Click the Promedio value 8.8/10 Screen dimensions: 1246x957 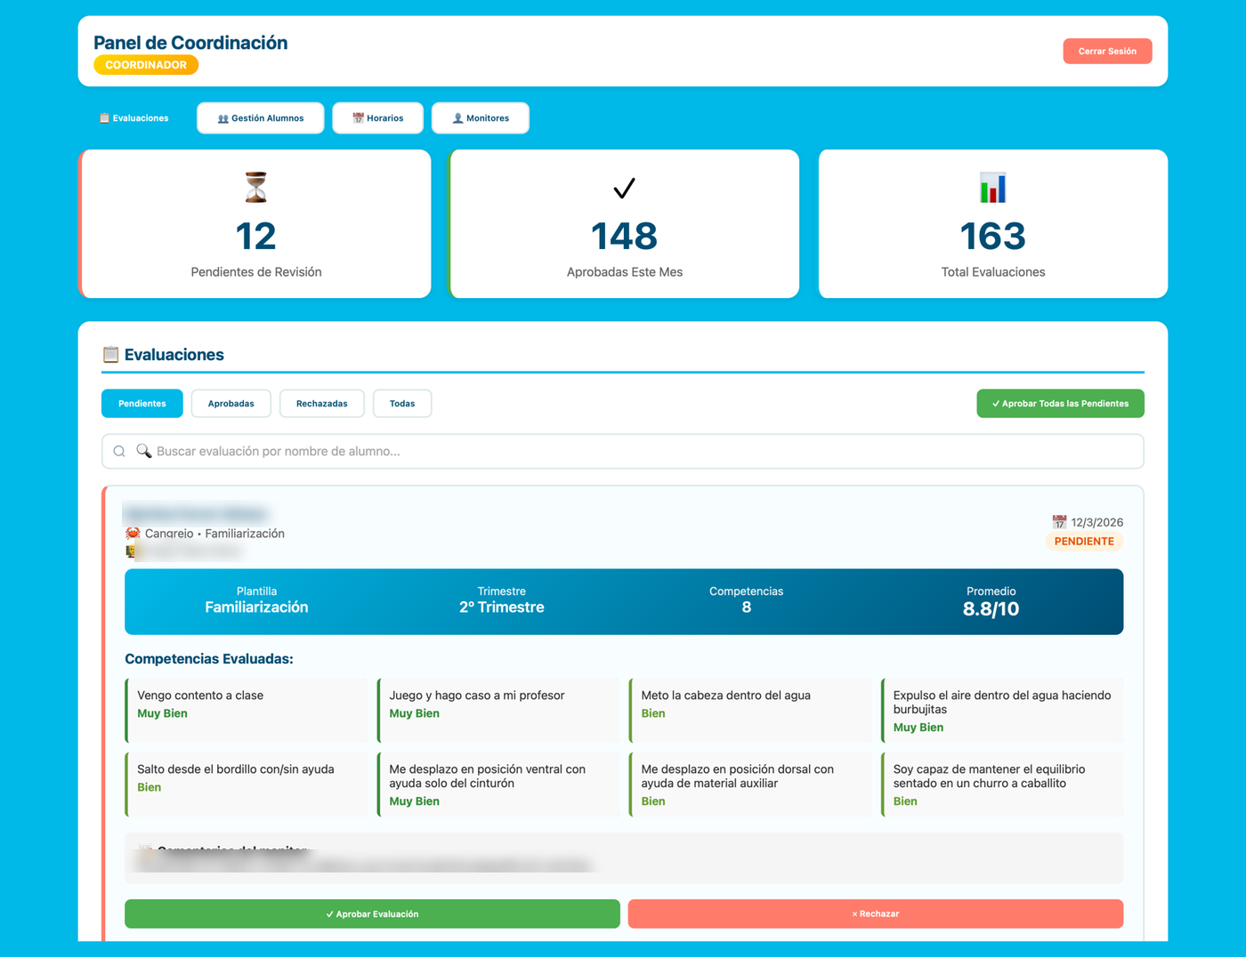991,609
